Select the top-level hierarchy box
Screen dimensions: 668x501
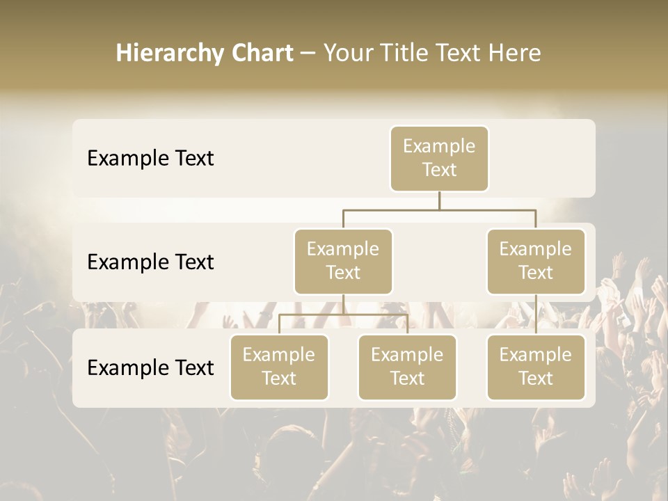(439, 159)
